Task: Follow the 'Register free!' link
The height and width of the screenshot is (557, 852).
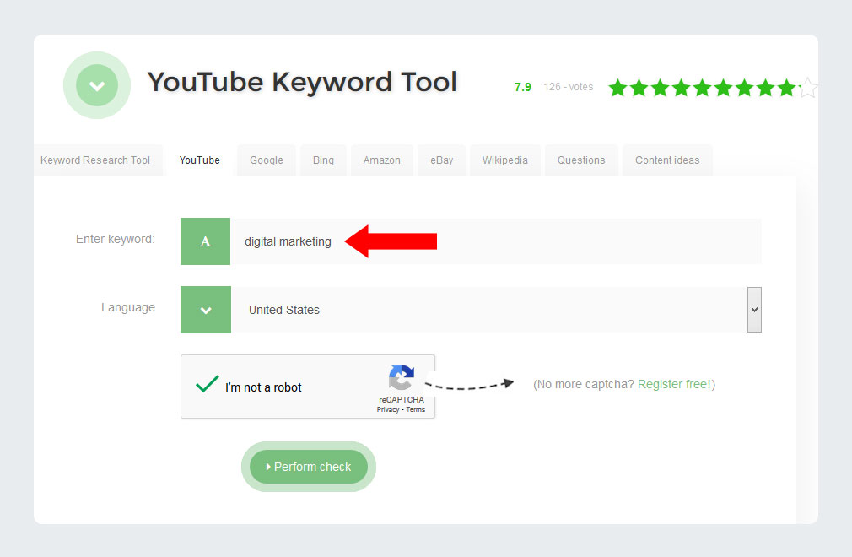Action: coord(674,384)
